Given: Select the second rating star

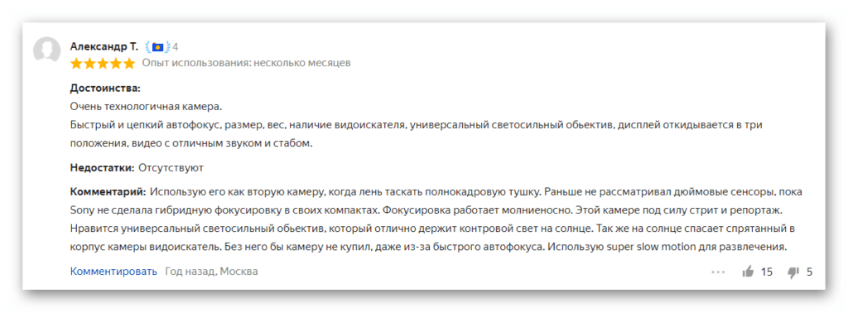Looking at the screenshot, I should [x=89, y=63].
